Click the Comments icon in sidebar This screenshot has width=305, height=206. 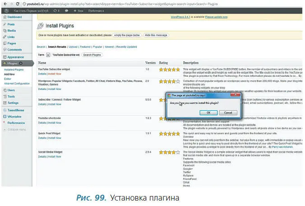pyautogui.click(x=5, y=50)
